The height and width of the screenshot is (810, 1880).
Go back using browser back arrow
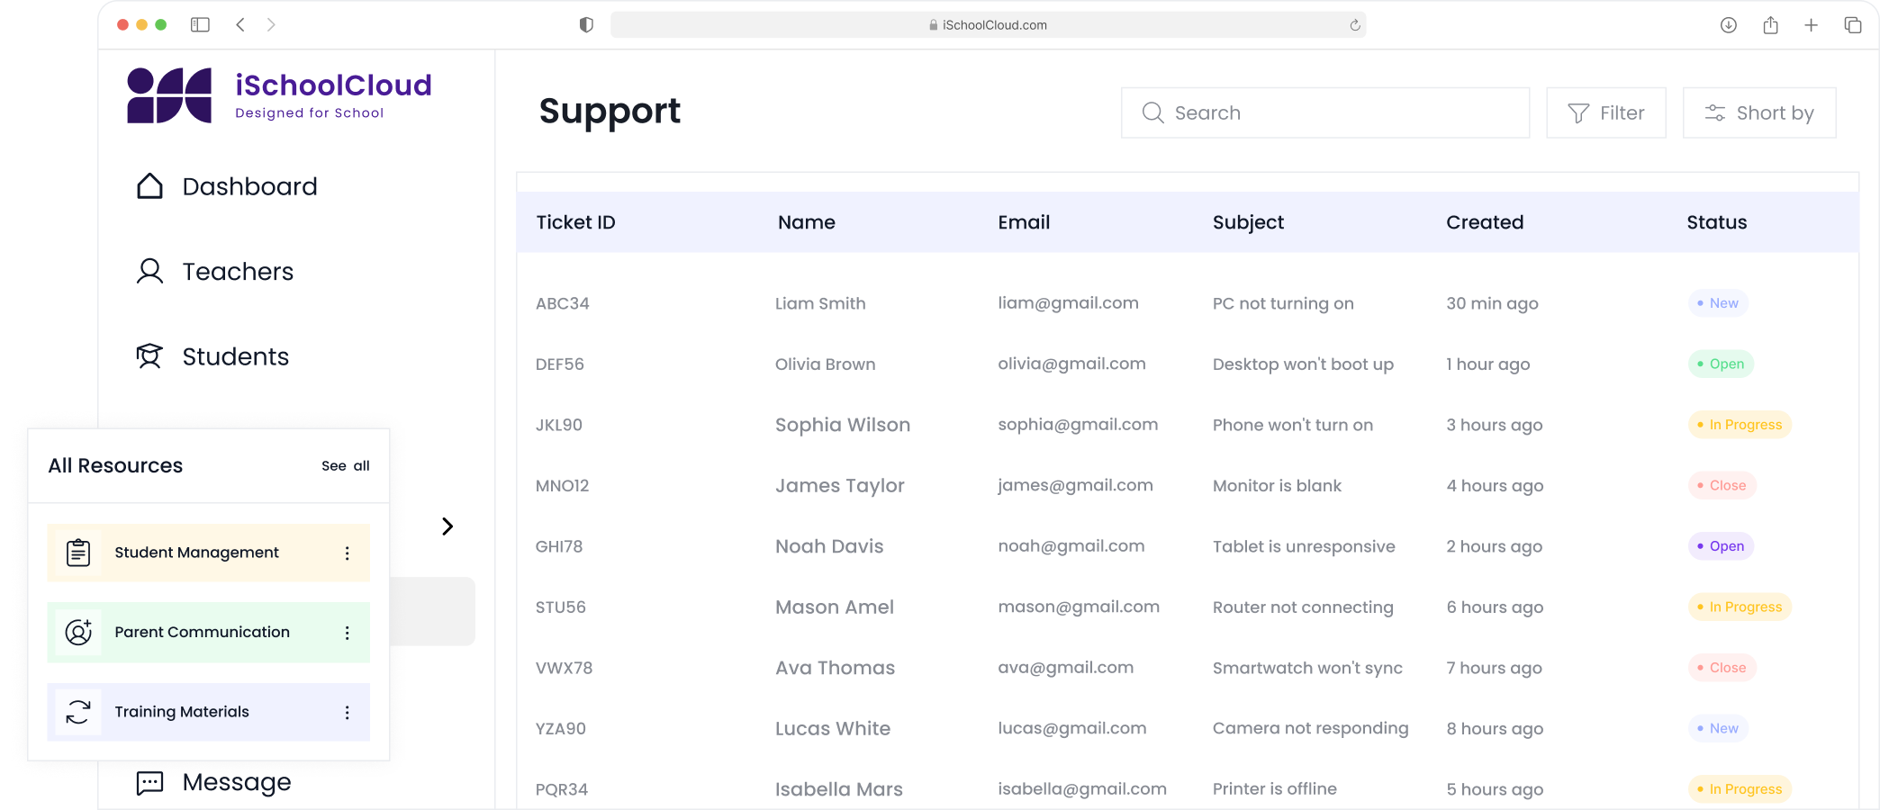point(240,25)
